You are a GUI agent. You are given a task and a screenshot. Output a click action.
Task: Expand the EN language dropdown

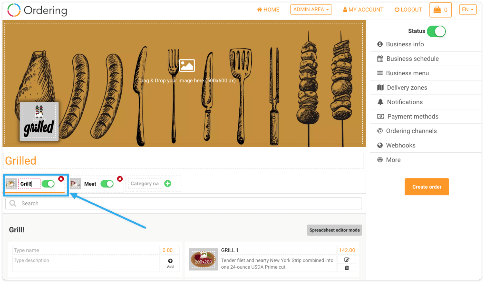[x=468, y=9]
